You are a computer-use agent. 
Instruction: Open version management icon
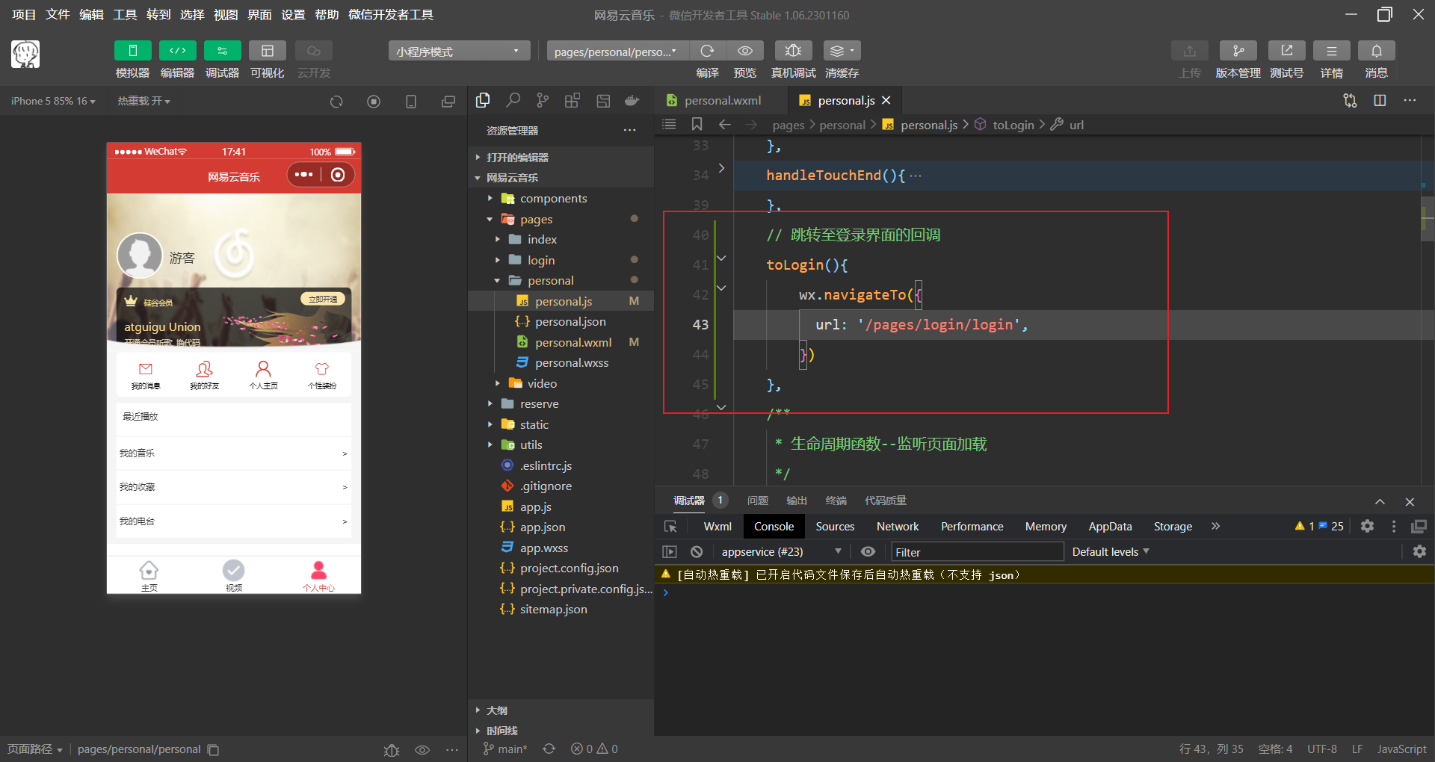1238,51
